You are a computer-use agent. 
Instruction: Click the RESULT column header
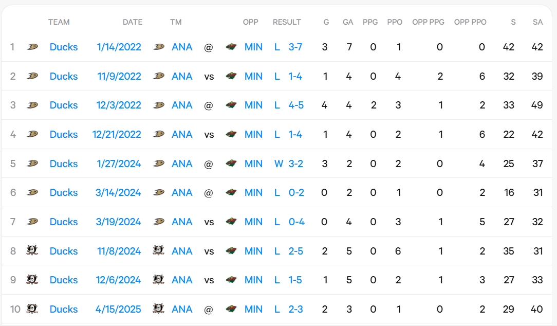pos(287,22)
